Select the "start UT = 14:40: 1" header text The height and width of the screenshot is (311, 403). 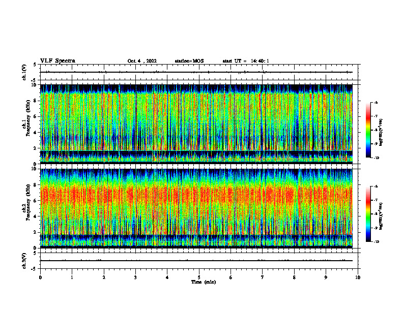tap(246, 61)
